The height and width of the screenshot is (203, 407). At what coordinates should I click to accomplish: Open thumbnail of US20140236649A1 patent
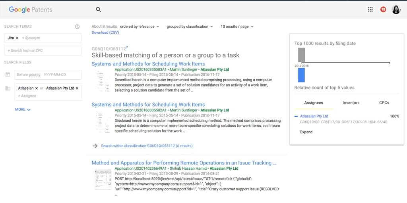point(103,180)
